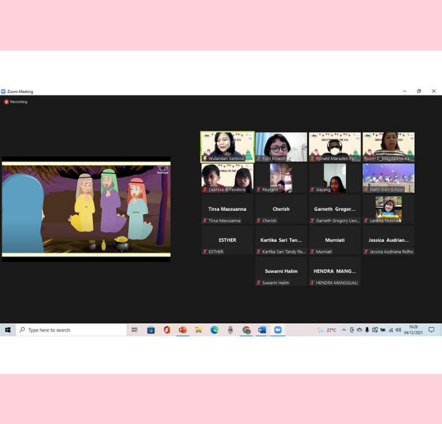Select Lanetta Fedora's video tile
This screenshot has width=442, height=424.
pos(388,209)
